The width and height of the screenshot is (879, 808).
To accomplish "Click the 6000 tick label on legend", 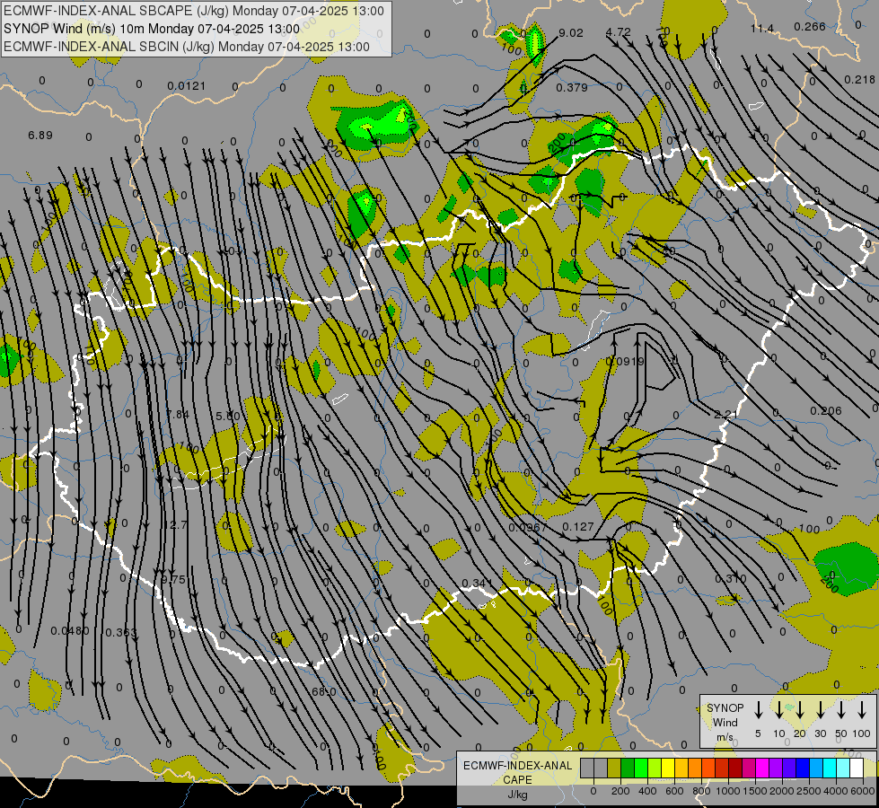I will tap(863, 791).
